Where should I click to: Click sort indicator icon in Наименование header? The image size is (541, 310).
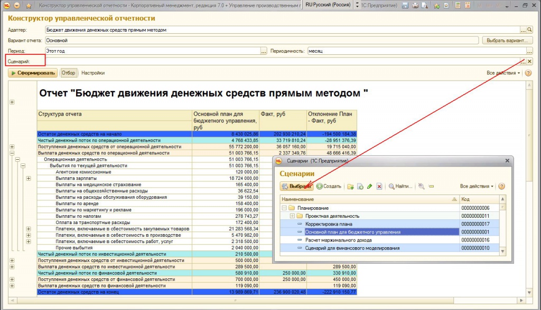[454, 199]
